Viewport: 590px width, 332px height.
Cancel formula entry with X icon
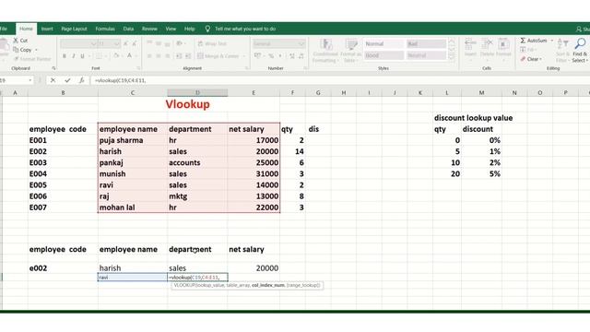click(x=53, y=80)
